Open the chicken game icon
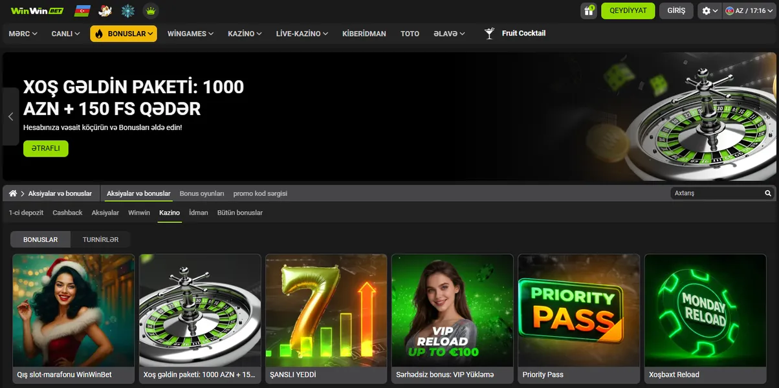 pos(105,11)
